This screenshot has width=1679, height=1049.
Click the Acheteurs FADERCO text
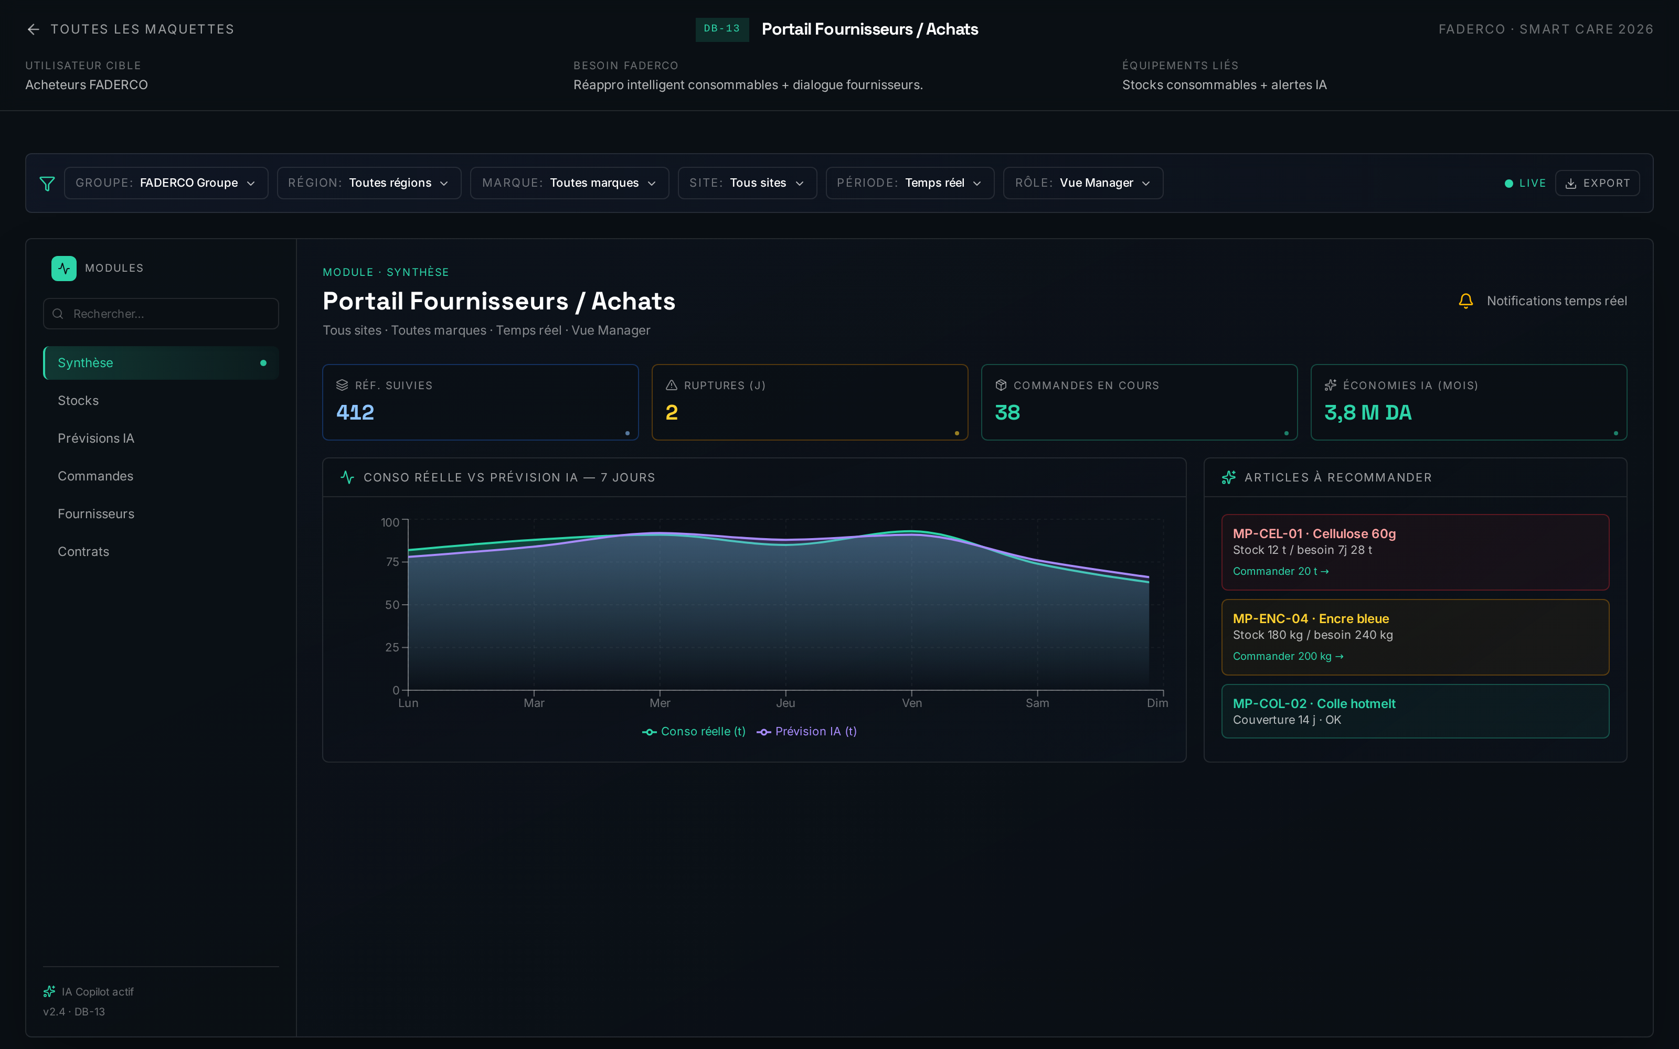pos(87,84)
